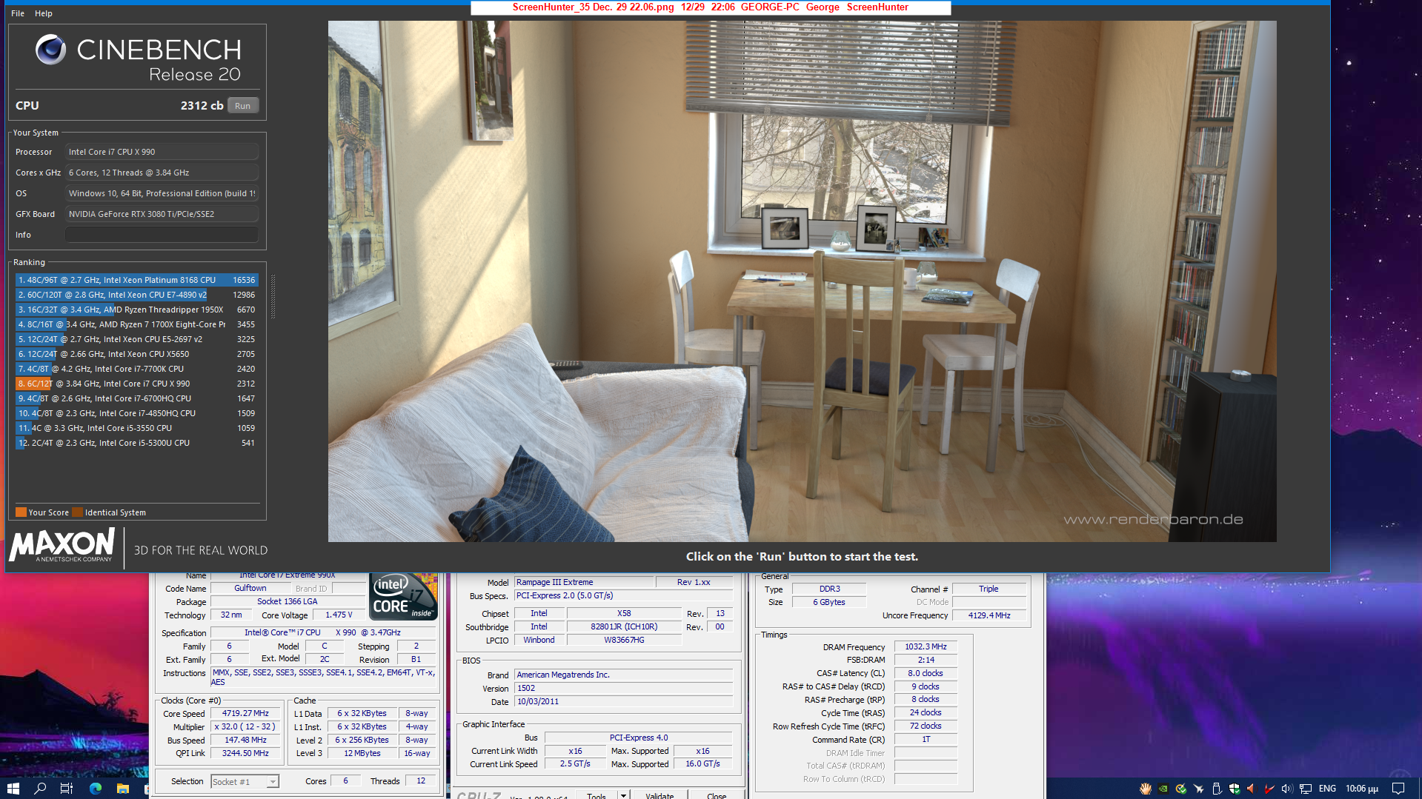Viewport: 1422px width, 799px height.
Task: Click the BIOS Date field 10/03/2011
Action: [x=623, y=701]
